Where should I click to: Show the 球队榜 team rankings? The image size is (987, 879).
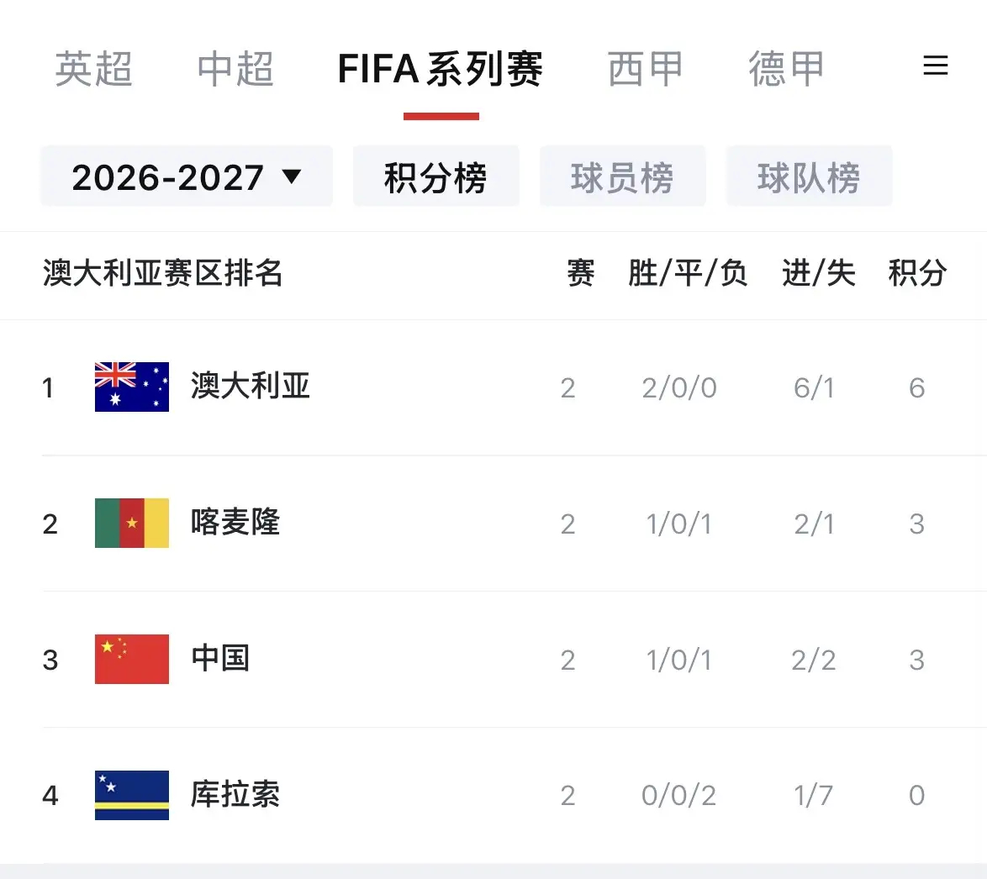tap(809, 177)
